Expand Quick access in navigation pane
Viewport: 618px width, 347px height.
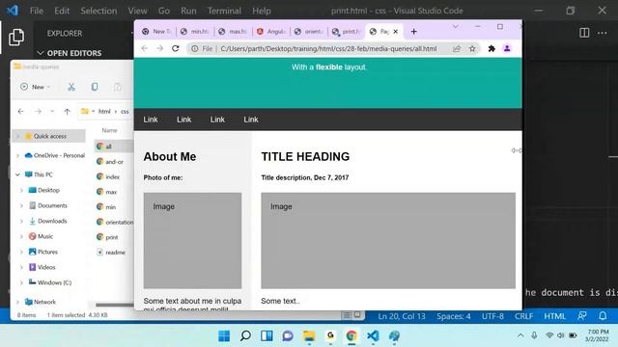[x=17, y=136]
